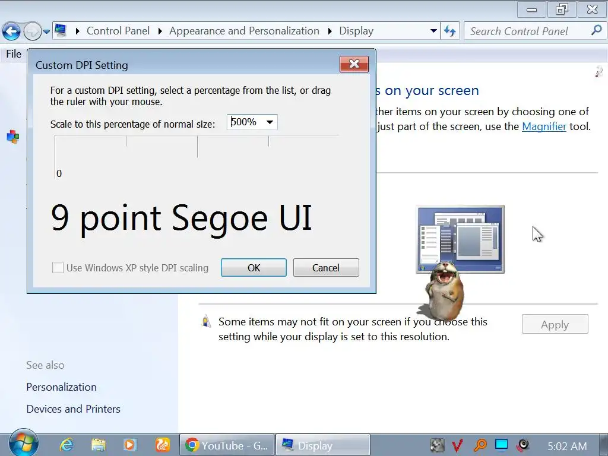Click the red V tray icon

(x=458, y=445)
